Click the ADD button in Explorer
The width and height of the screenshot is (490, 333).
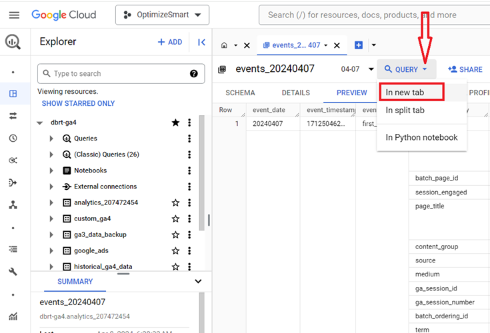[x=170, y=42]
